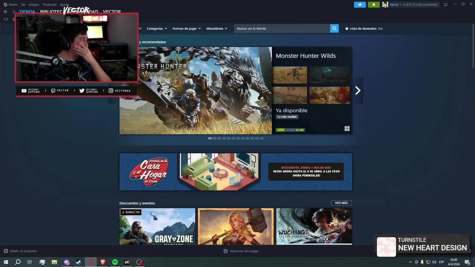Open Festival de la Casa y el Hogar banner
Screen dimensions: 475x267
[x=236, y=172]
